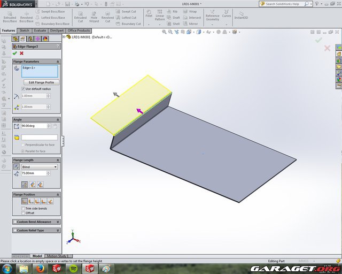This screenshot has width=342, height=274.
Task: Cancel the Edge-Flange with red X
Action: click(x=21, y=53)
